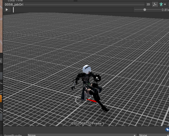169x136 pixels.
Task: Click the frame time readout text
Action: coord(87,124)
